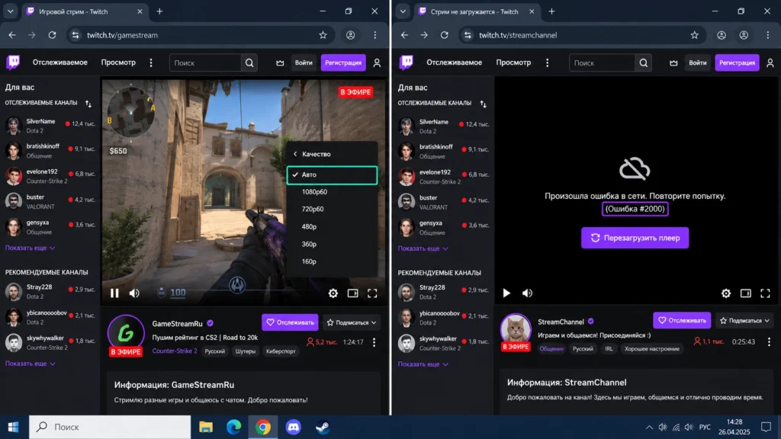Mute volume in left player
This screenshot has height=439, width=781.
[134, 293]
